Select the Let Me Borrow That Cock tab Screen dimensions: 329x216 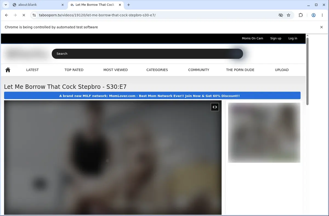[95, 5]
